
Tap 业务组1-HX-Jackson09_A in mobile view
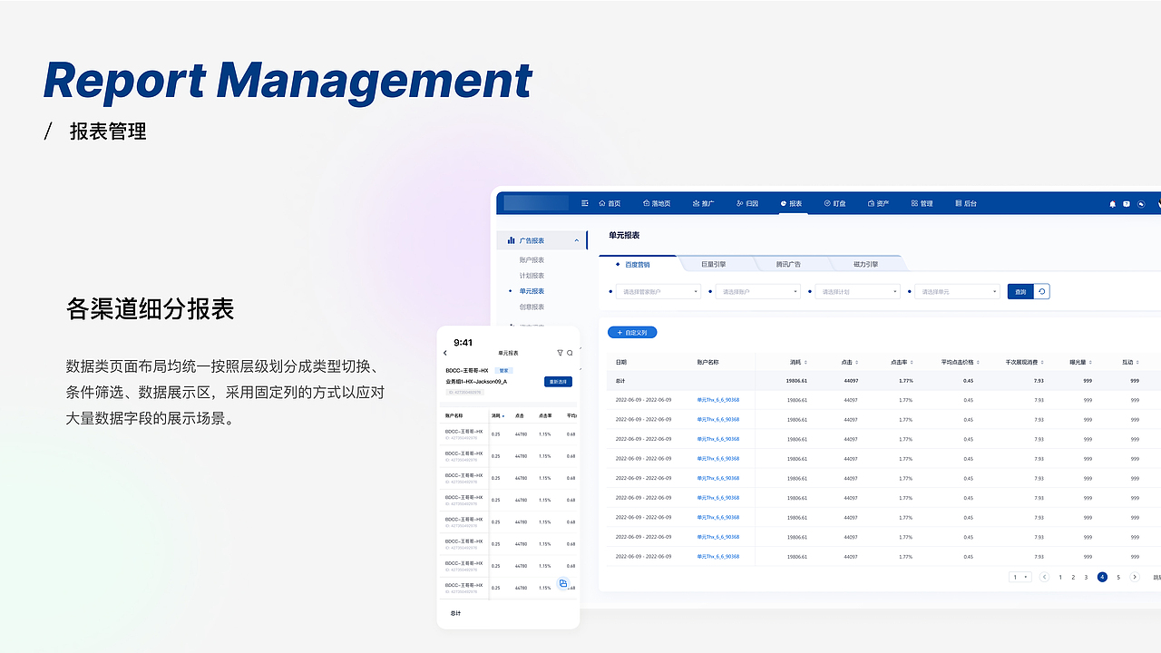[476, 382]
